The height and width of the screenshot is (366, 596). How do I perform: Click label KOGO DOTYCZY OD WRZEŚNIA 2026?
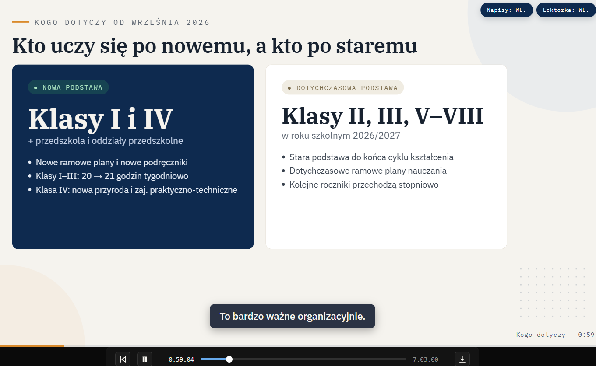(122, 22)
